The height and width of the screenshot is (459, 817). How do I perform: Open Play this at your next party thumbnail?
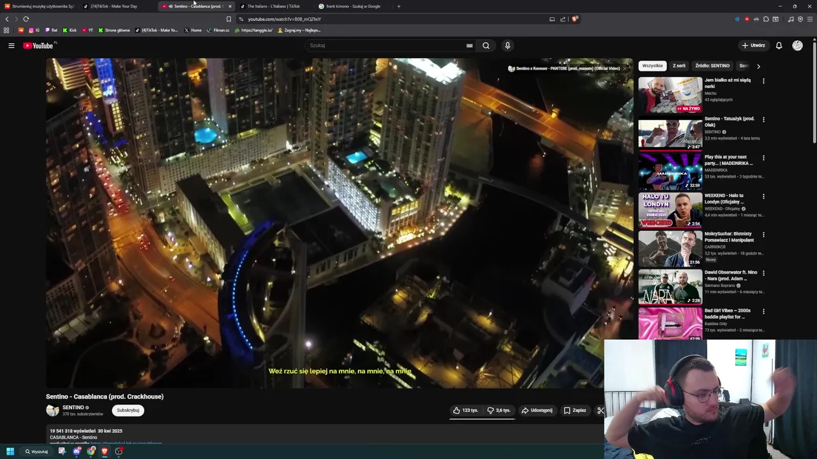click(x=670, y=171)
